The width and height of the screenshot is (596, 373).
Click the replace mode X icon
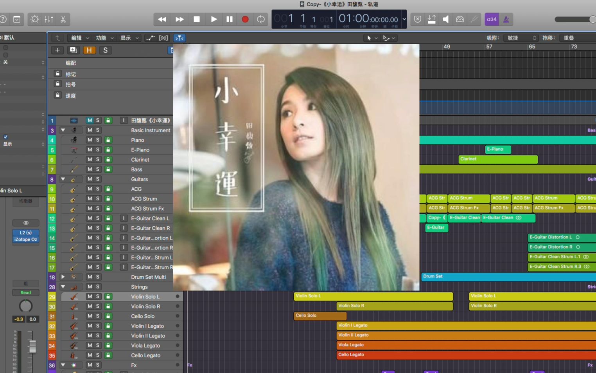418,19
